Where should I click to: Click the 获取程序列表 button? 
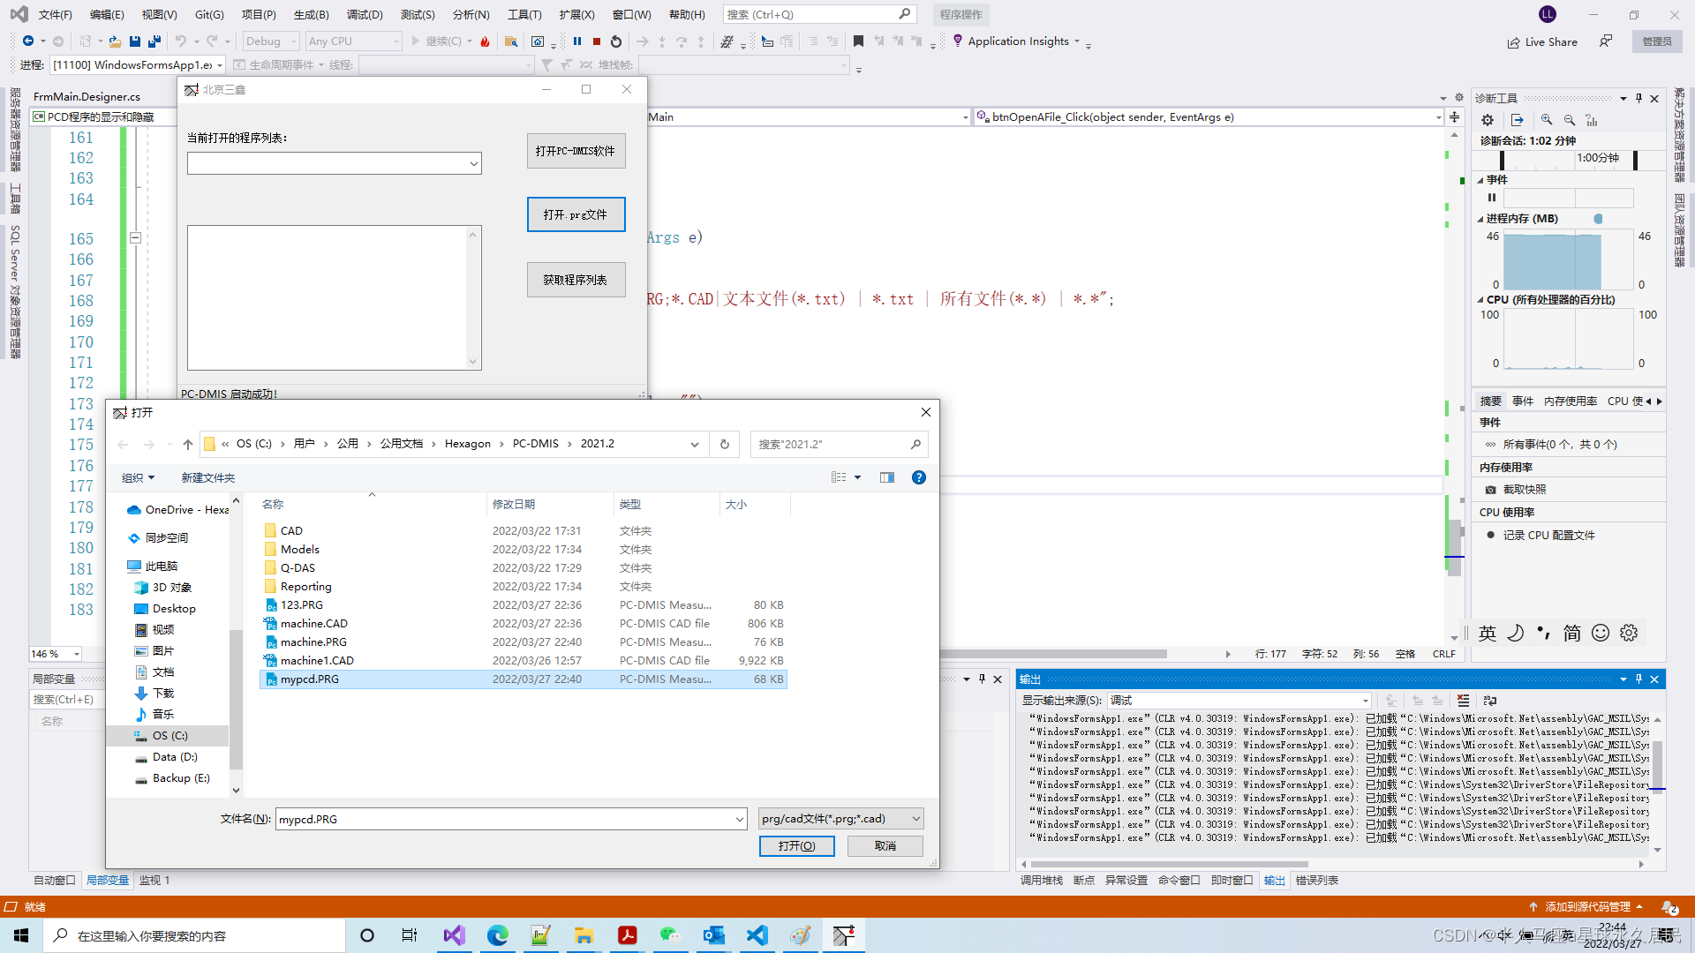tap(576, 280)
